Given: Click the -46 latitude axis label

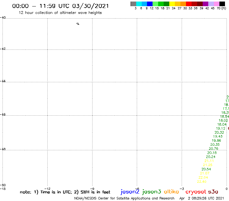Looking at the screenshot, I should point(3,114).
